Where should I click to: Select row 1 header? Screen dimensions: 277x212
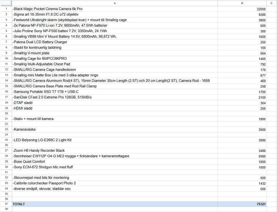(6, 9)
